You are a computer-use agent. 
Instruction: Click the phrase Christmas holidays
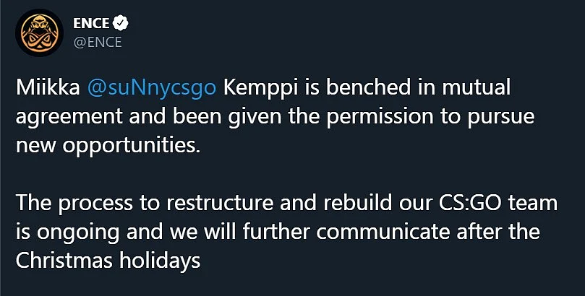(108, 261)
